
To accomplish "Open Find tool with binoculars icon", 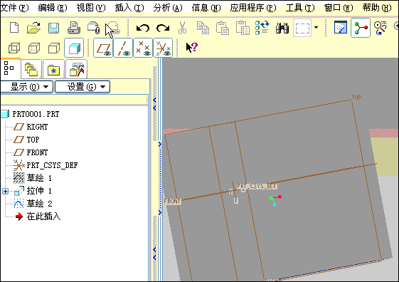I will click(282, 28).
